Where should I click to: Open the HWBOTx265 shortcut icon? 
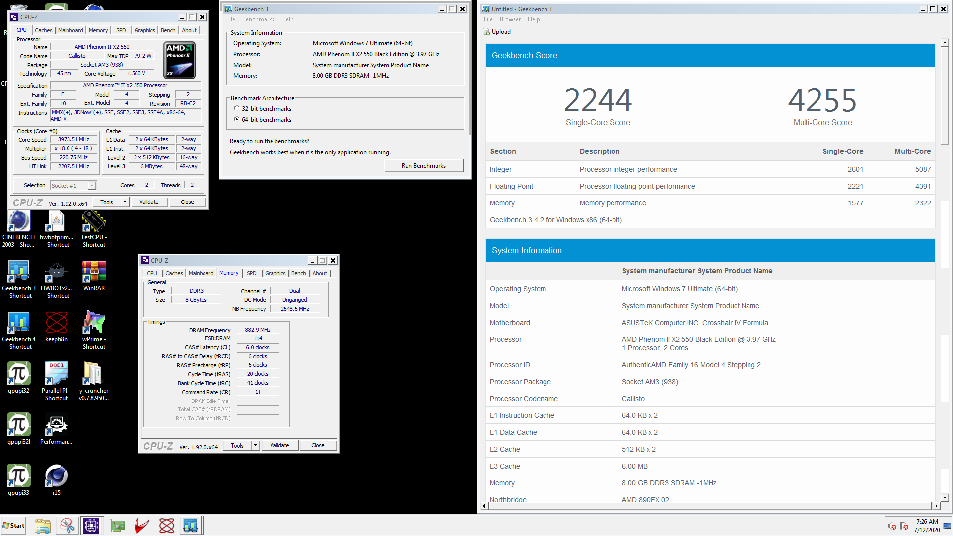[x=57, y=280]
